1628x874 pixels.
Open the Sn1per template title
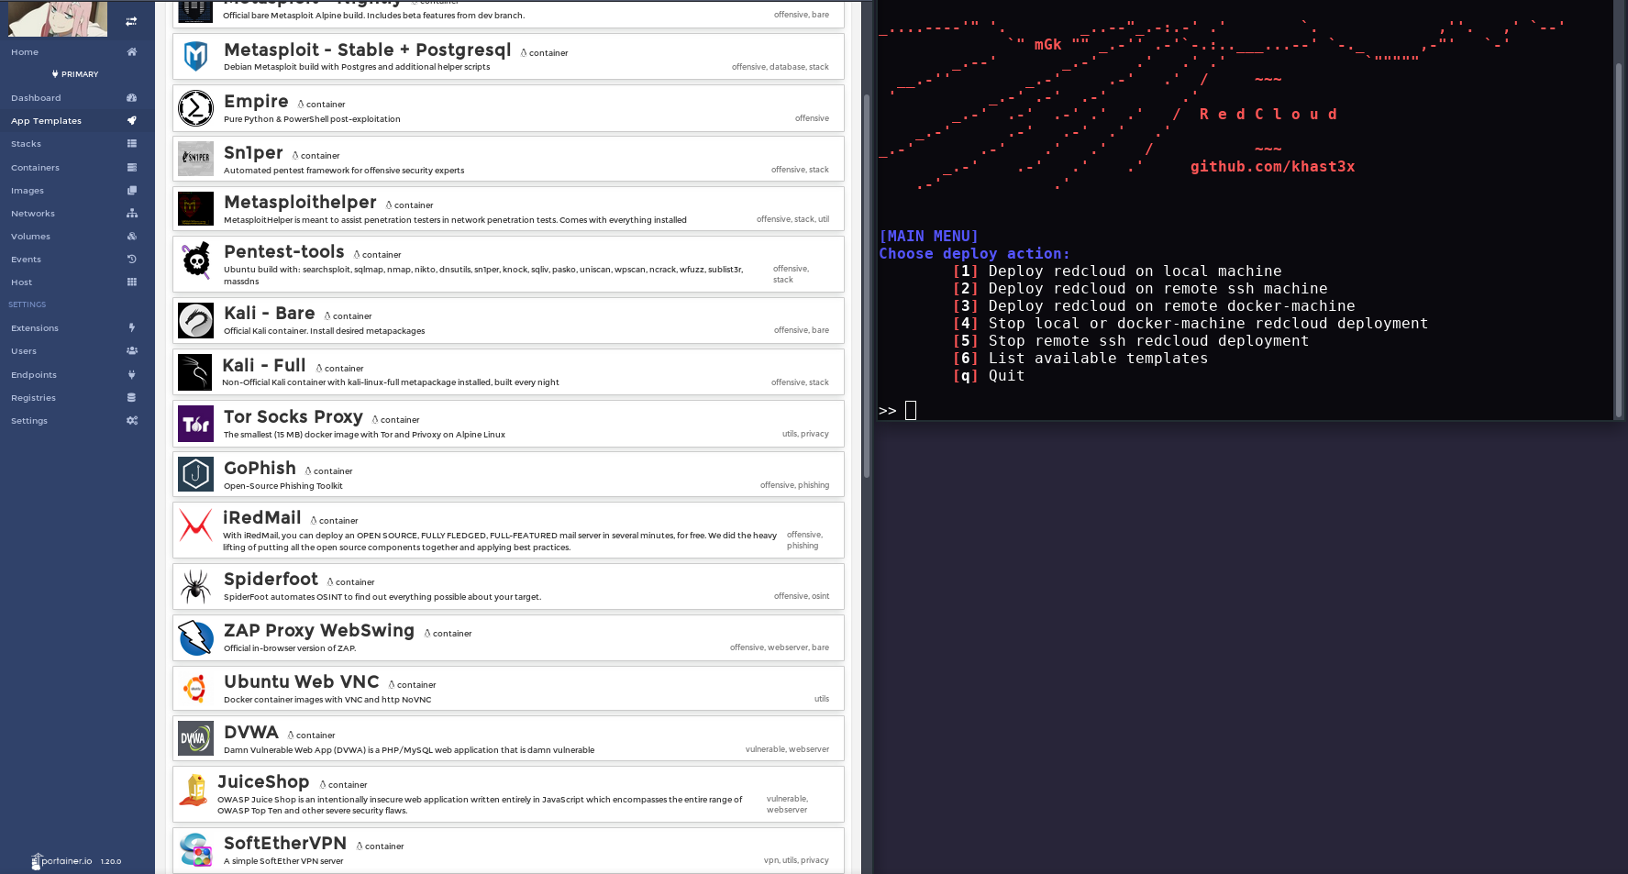(x=253, y=153)
